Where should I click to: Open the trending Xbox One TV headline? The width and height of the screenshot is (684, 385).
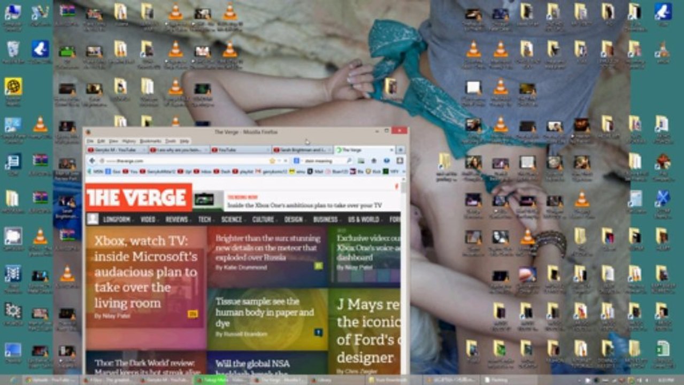(x=304, y=205)
